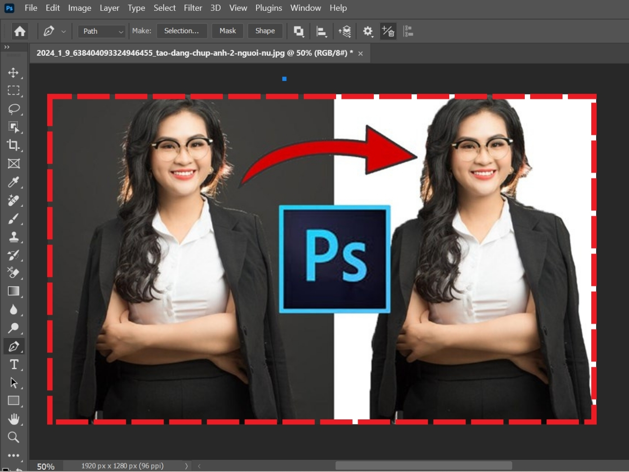Viewport: 629px width, 472px height.
Task: Click the horizontal scrollbar thumb
Action: click(424, 466)
